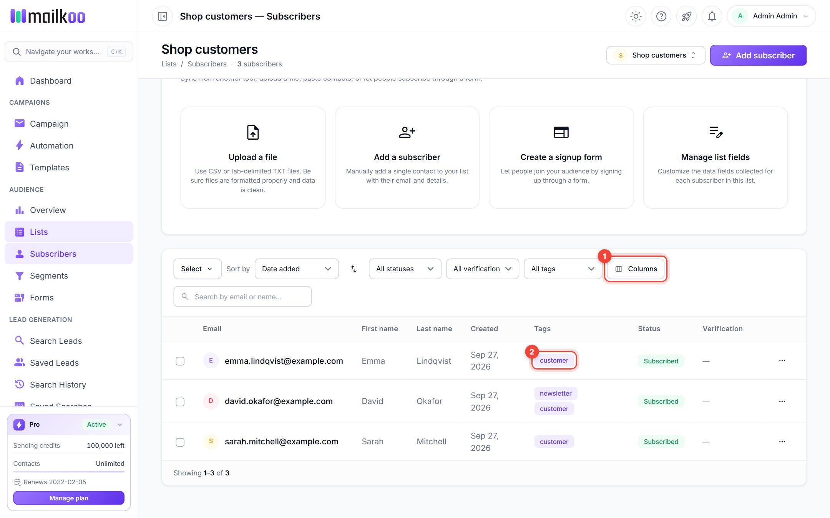
Task: Click the rocket icon in header
Action: point(687,16)
